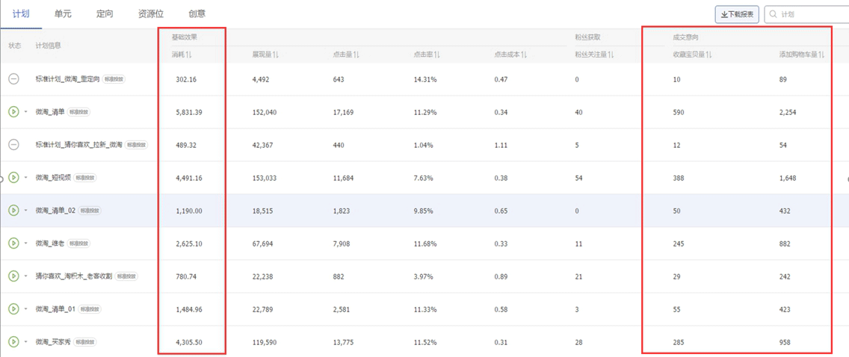This screenshot has height=357, width=849.
Task: Toggle the play status for 微淘_清单_02
Action: (x=13, y=211)
